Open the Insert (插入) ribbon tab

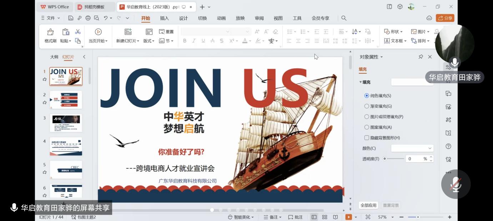click(164, 18)
